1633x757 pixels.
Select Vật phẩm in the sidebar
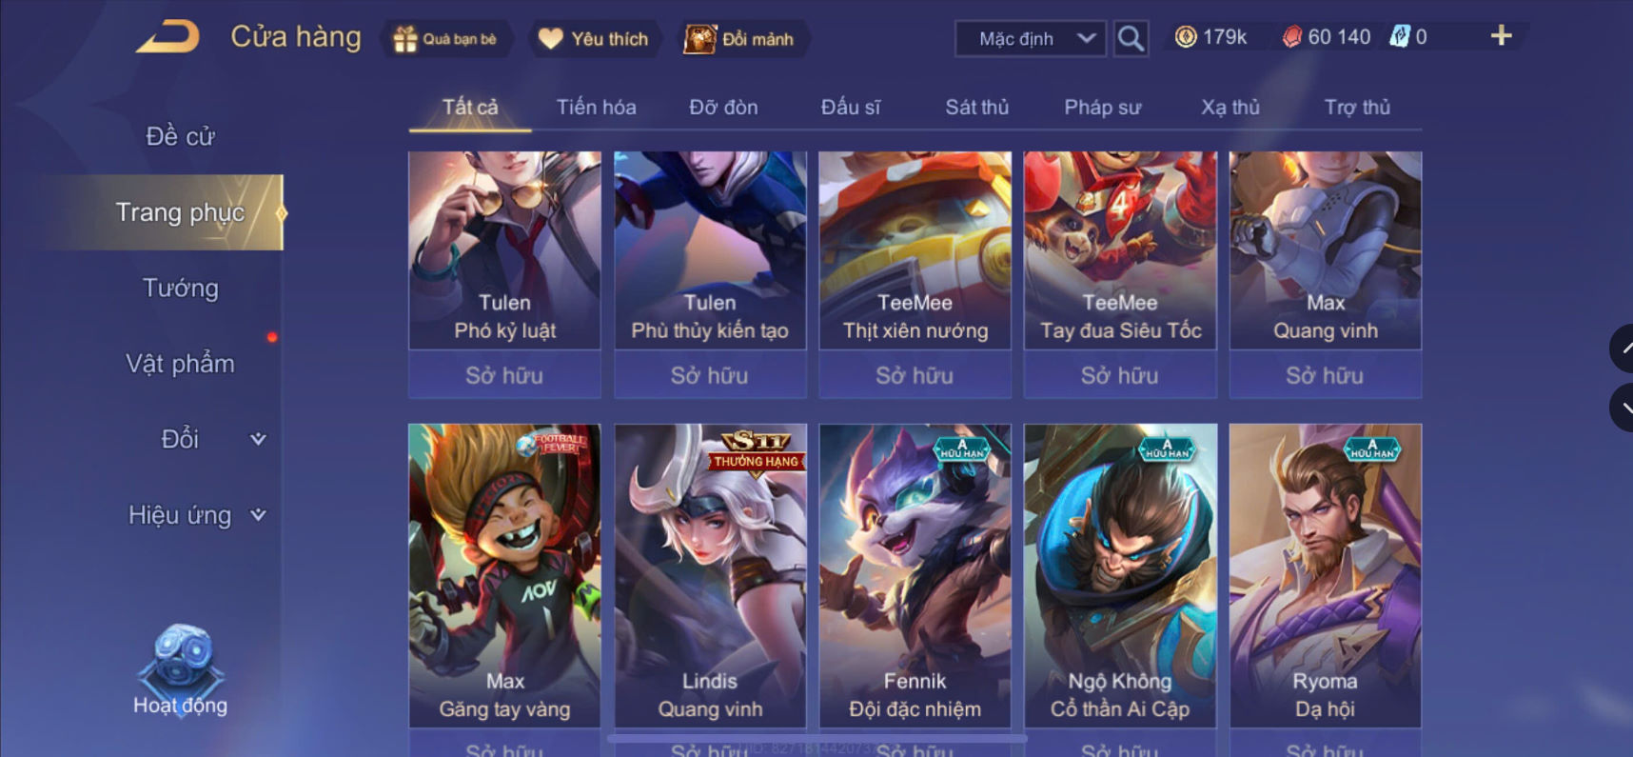click(180, 364)
